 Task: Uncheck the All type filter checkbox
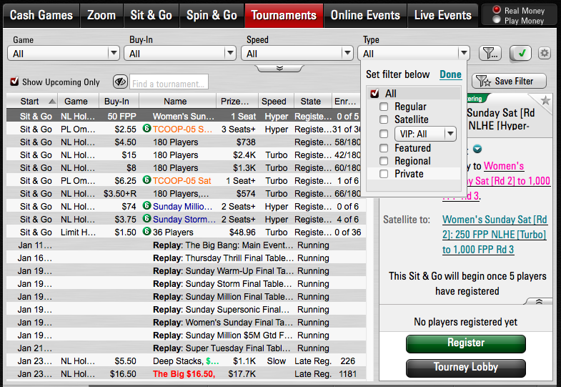pos(374,94)
